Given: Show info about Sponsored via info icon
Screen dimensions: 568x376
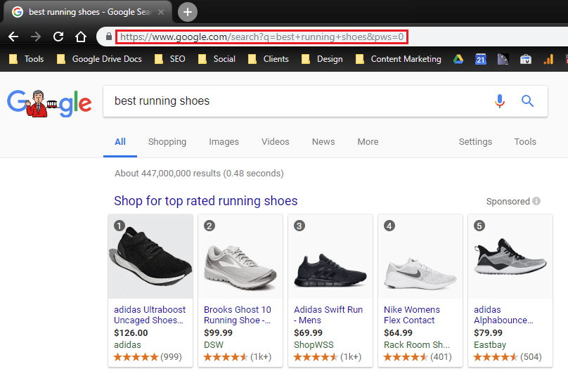Looking at the screenshot, I should [536, 201].
